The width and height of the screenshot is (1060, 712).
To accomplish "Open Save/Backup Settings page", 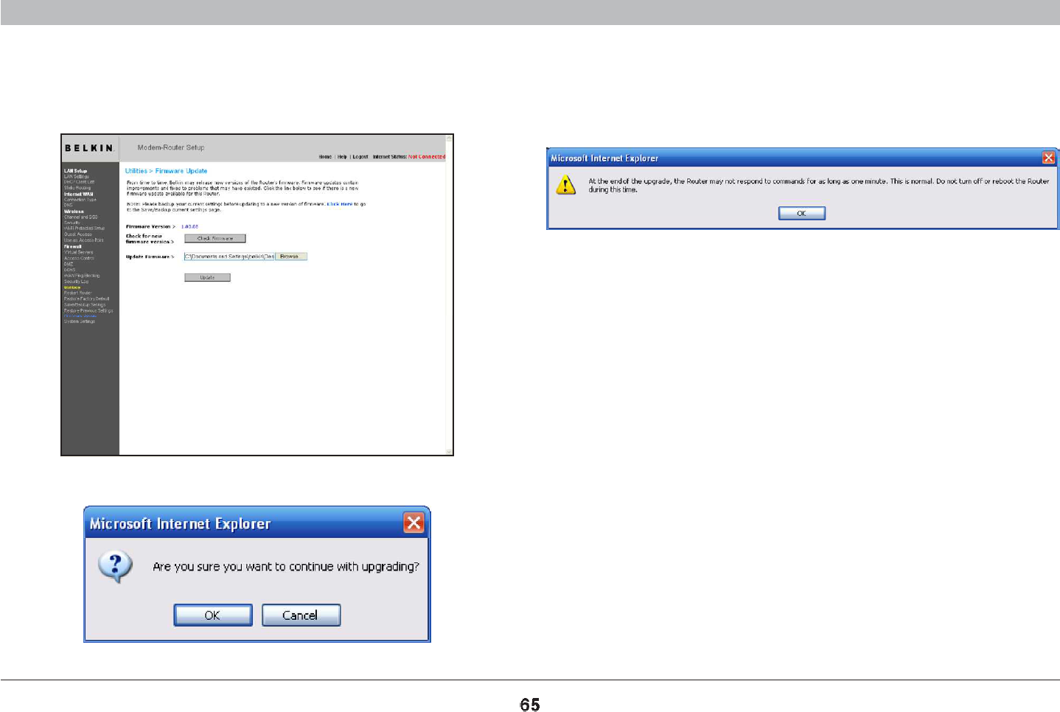I will coord(85,304).
